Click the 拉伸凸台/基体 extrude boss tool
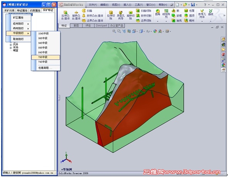The width and height of the screenshot is (228, 177). 65,15
